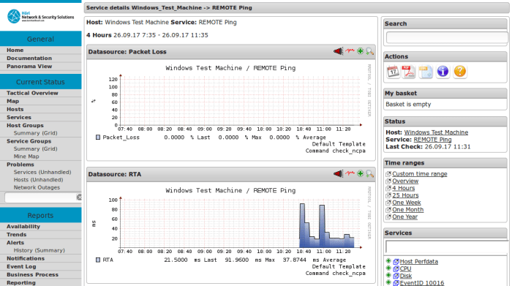Image resolution: width=512 pixels, height=286 pixels.
Task: Open Notifications report
Action: tap(26, 258)
